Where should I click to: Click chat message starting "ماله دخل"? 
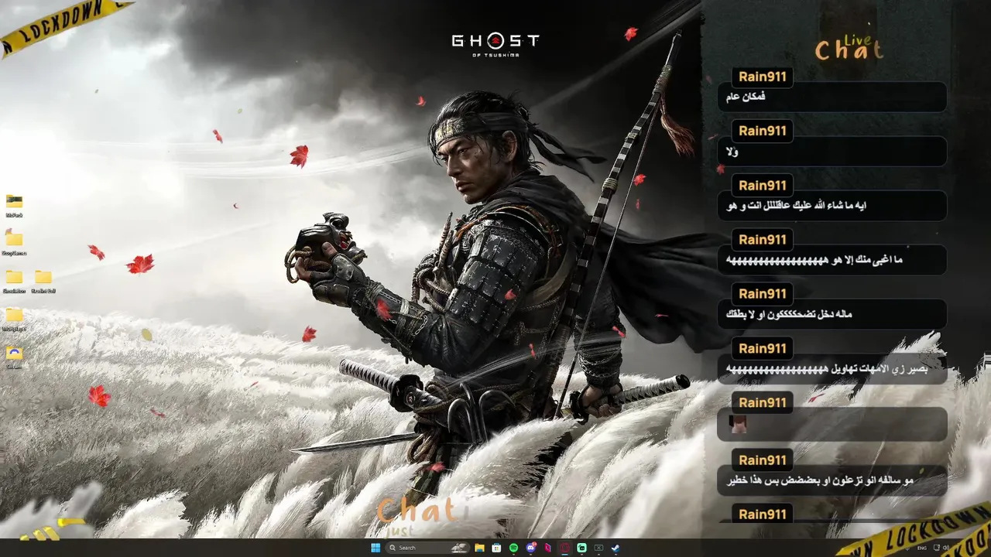click(x=789, y=314)
